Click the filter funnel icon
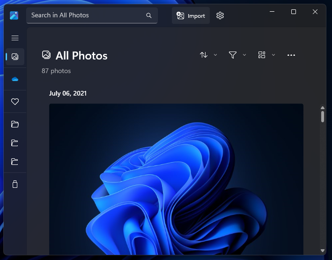This screenshot has height=260, width=332. click(x=233, y=55)
